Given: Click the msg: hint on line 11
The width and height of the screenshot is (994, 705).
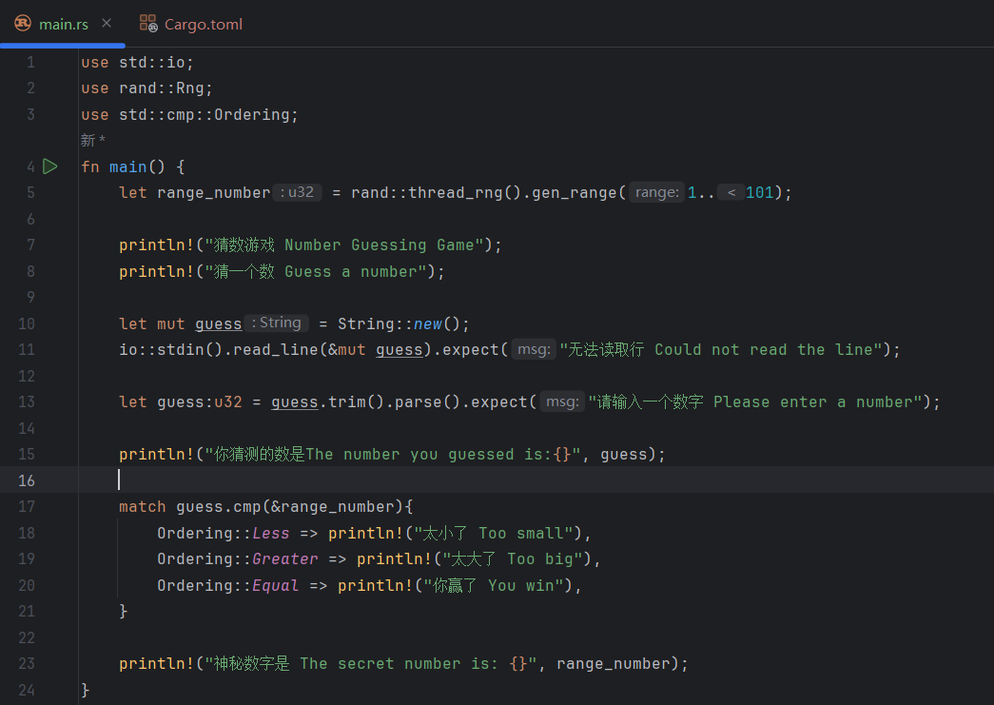Looking at the screenshot, I should click(x=534, y=349).
